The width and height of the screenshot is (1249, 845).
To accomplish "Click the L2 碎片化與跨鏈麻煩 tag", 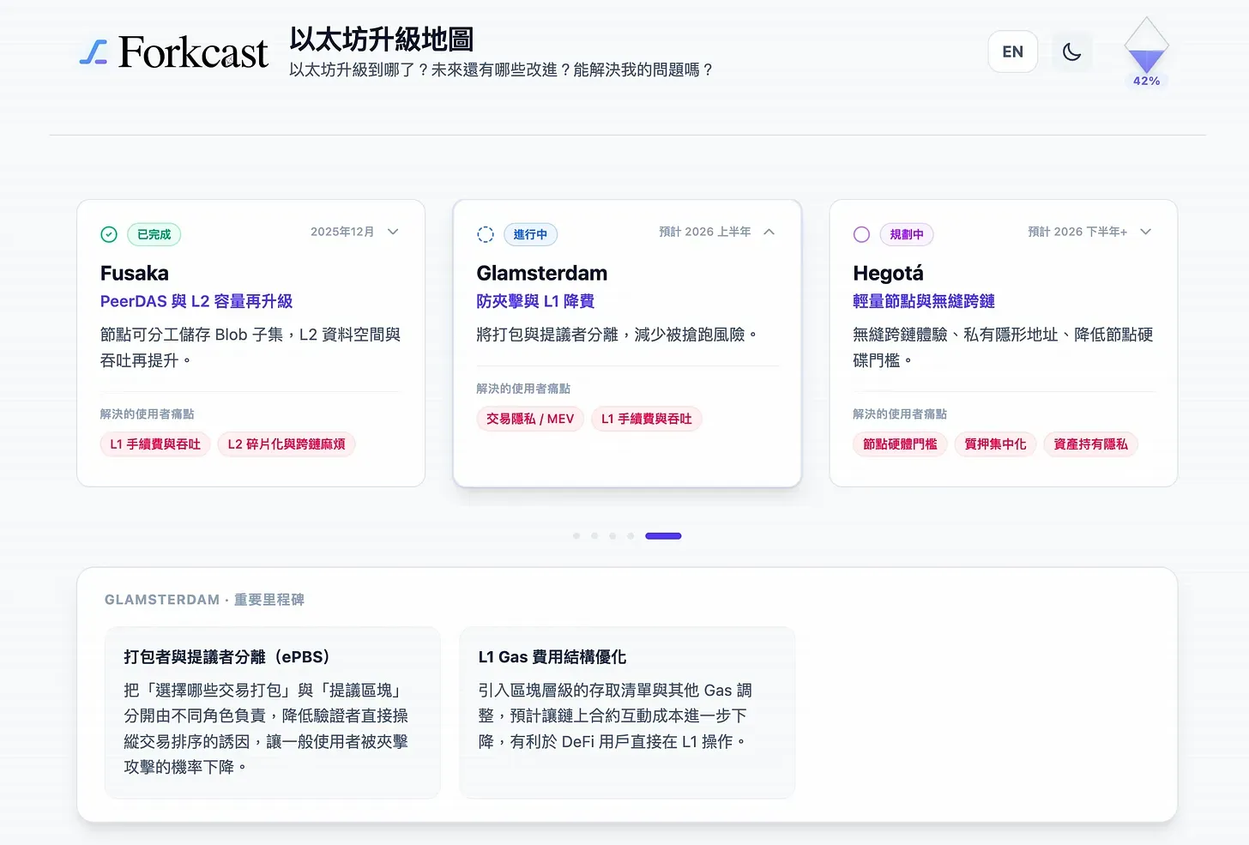I will coord(287,444).
